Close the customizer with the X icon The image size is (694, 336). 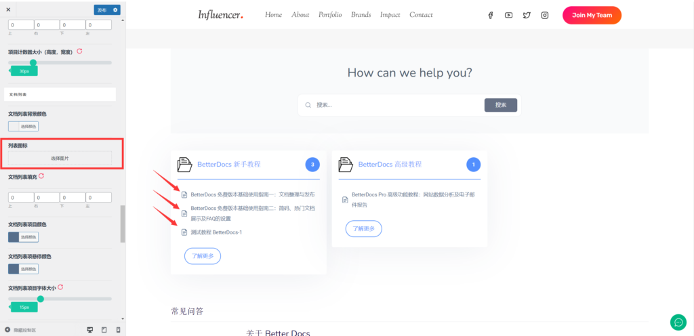point(8,9)
